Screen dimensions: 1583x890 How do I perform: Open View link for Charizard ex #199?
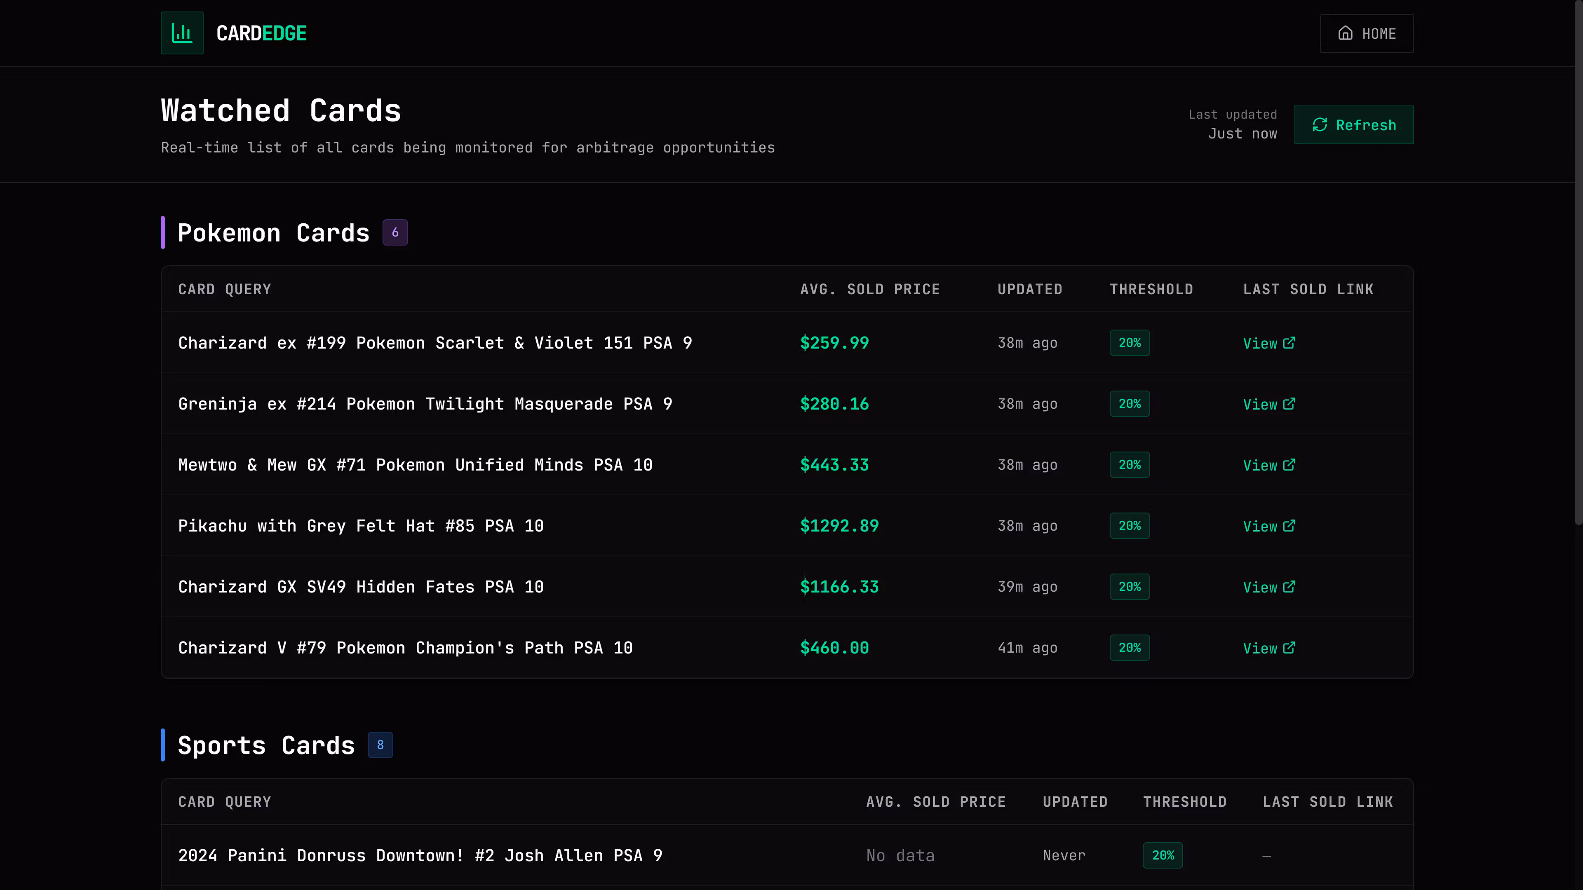pyautogui.click(x=1269, y=343)
